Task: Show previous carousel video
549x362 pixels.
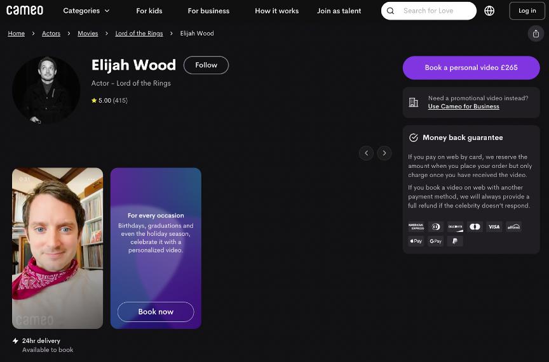Action: pos(366,153)
